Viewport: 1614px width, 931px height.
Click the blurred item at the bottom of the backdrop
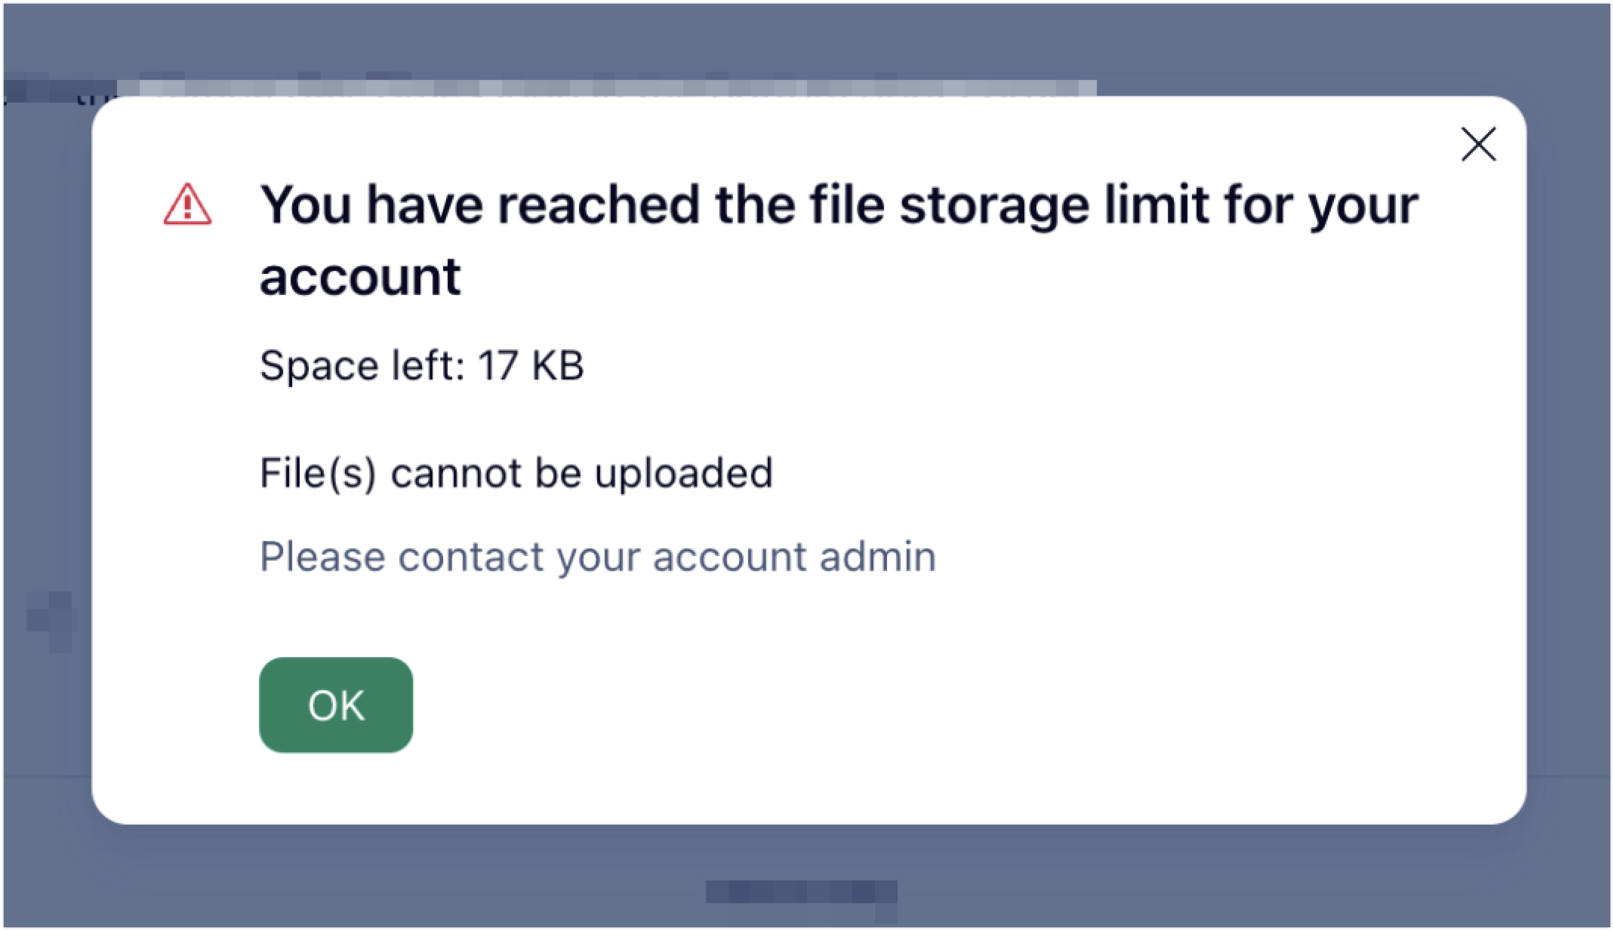pyautogui.click(x=802, y=893)
